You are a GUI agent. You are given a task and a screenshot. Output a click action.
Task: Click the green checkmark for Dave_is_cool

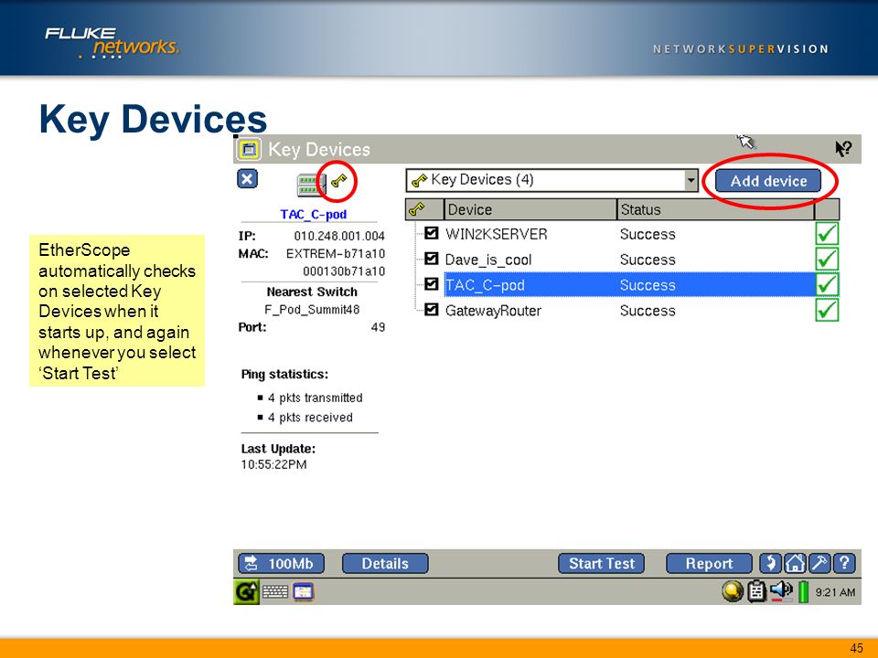click(x=827, y=259)
